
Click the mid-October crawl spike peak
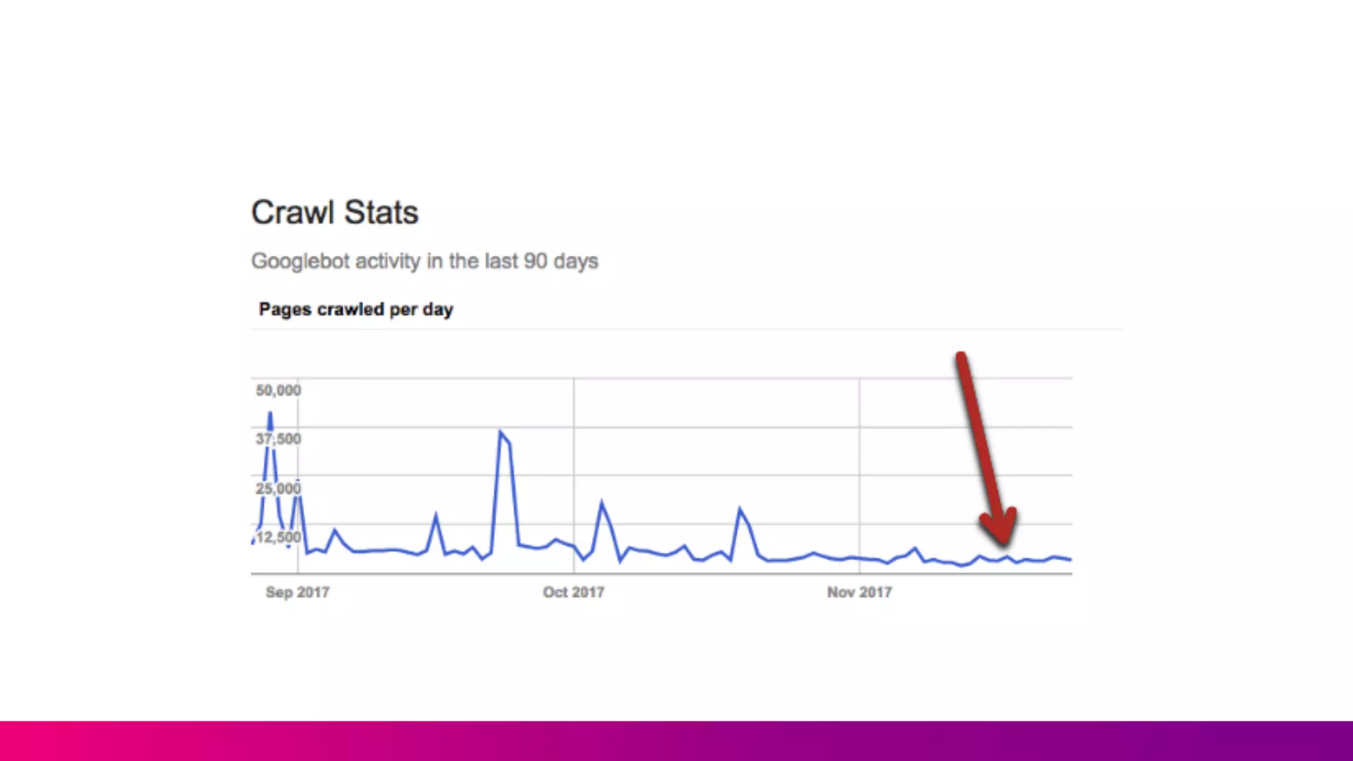740,509
